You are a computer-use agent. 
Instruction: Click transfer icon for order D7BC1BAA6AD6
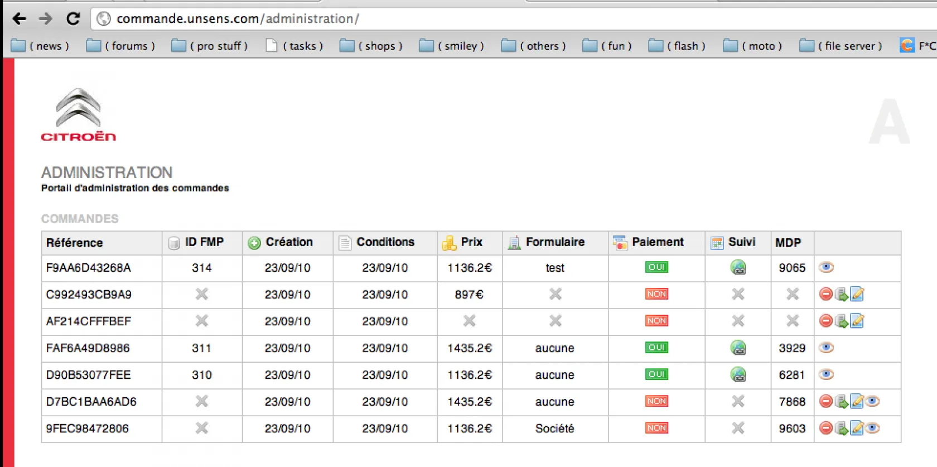click(841, 401)
